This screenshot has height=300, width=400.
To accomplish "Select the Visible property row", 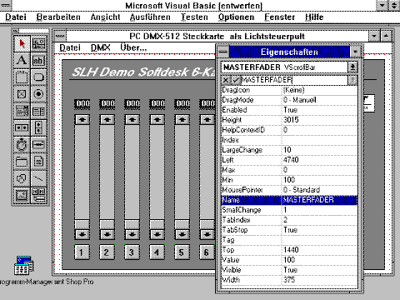I will 289,270.
